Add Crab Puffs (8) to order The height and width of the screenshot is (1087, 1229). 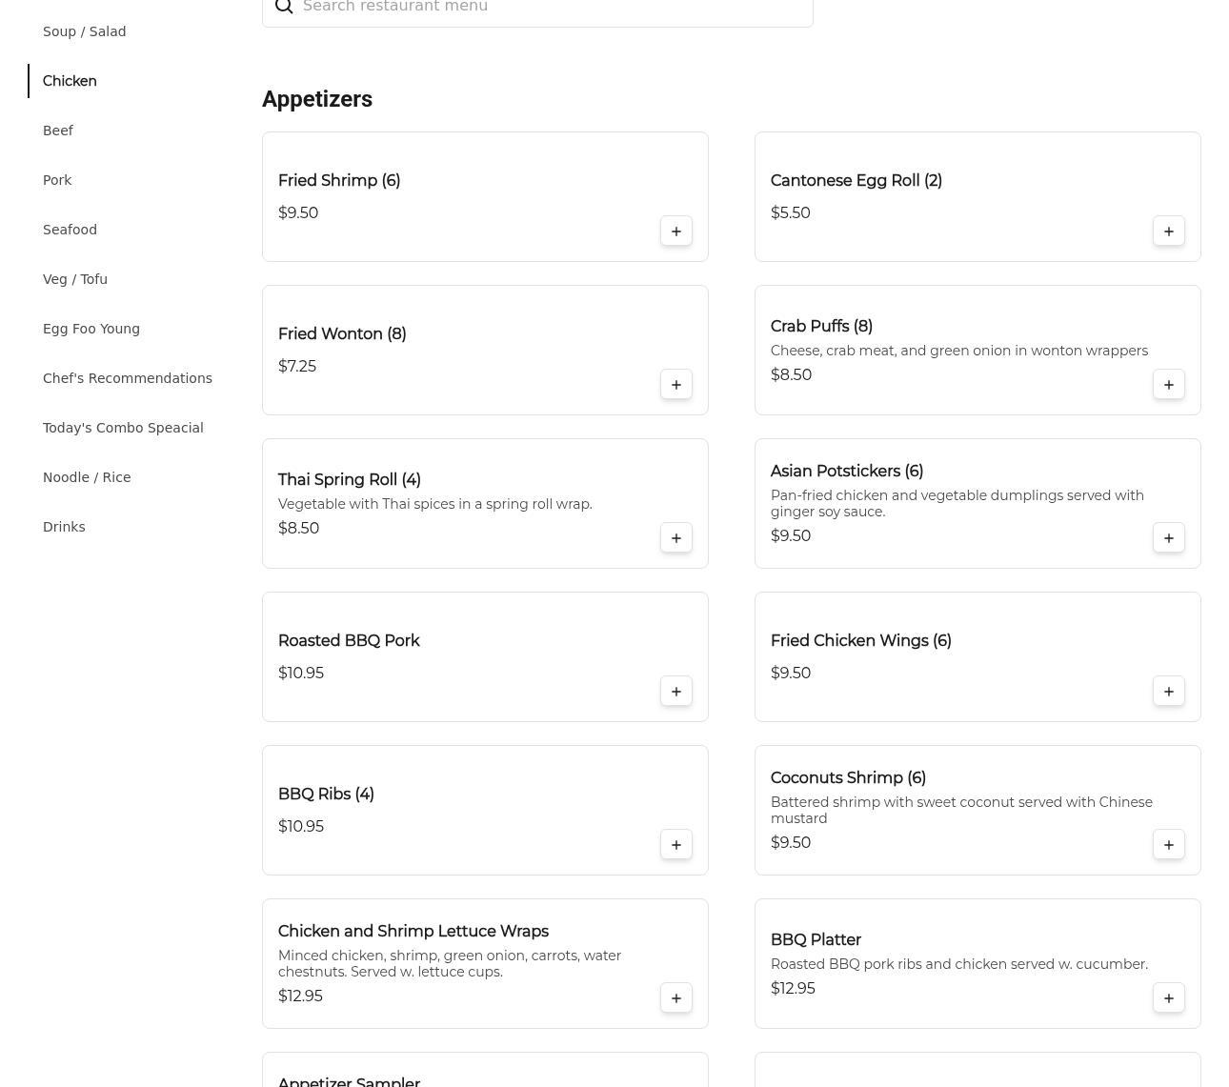[1168, 385]
